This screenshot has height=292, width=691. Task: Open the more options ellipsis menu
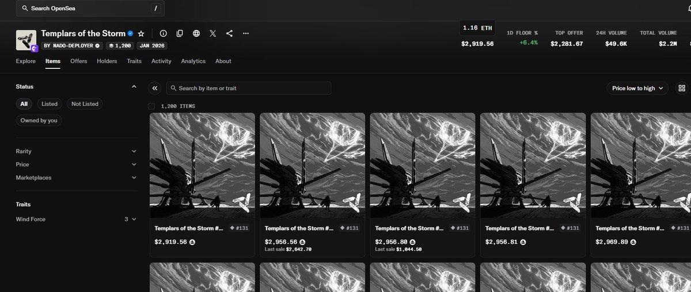pos(246,34)
